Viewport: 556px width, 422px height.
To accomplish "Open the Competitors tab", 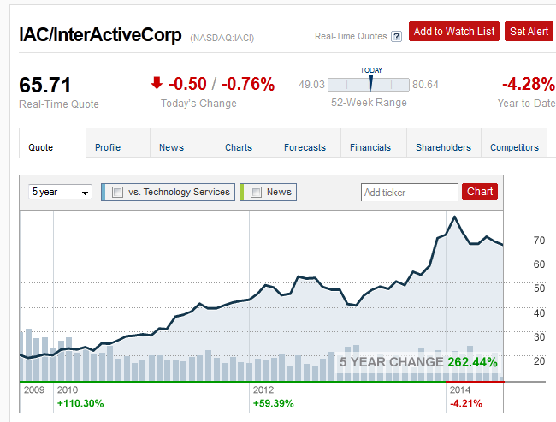I will coord(514,147).
